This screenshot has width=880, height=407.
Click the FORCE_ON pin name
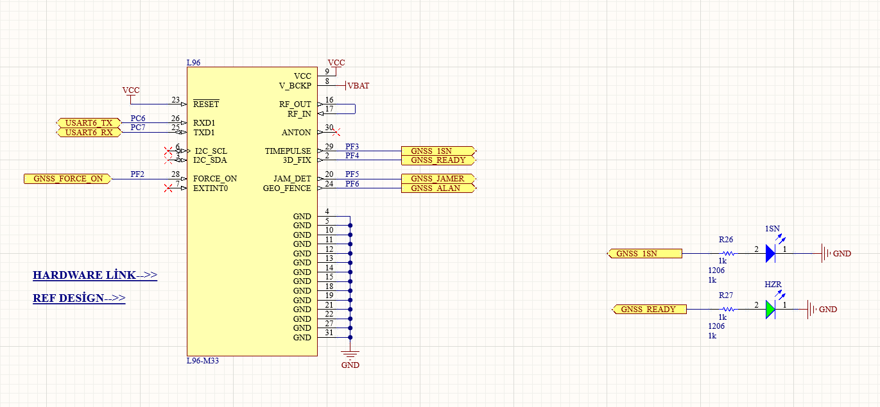click(215, 179)
